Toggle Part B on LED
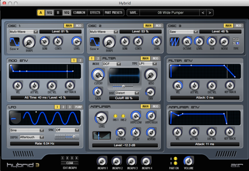249x171 pixels. click(175, 163)
